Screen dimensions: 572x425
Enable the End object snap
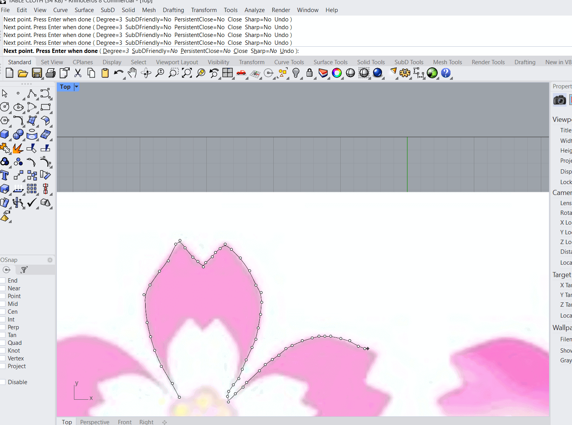(3, 281)
